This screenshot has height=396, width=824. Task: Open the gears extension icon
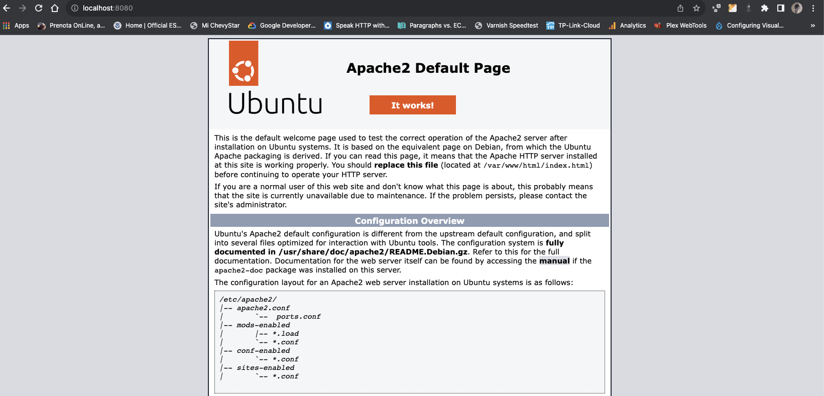coord(717,8)
